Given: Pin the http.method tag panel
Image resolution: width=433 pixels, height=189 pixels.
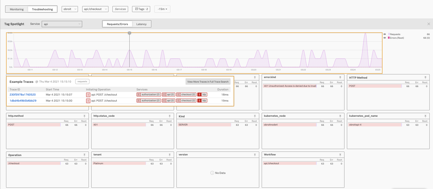Looking at the screenshot, I should 84,116.
